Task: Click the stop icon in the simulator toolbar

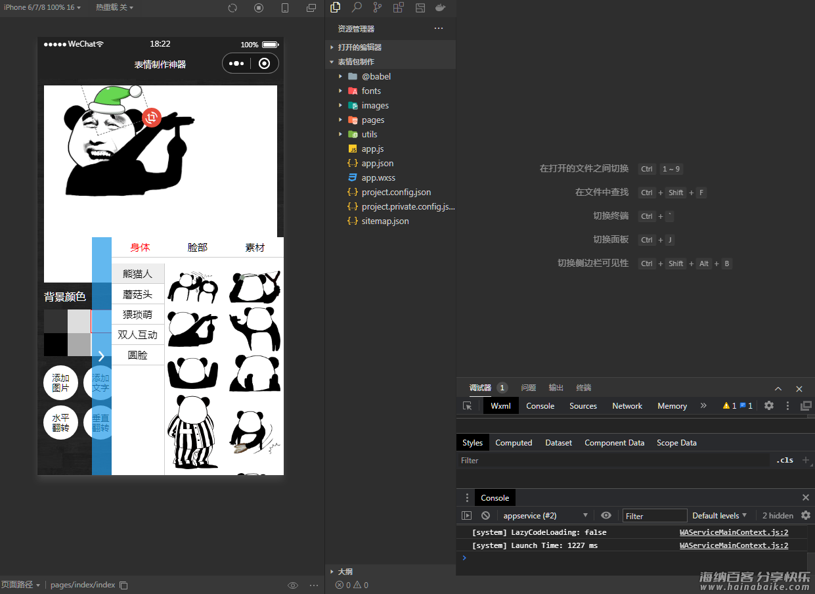Action: (259, 8)
